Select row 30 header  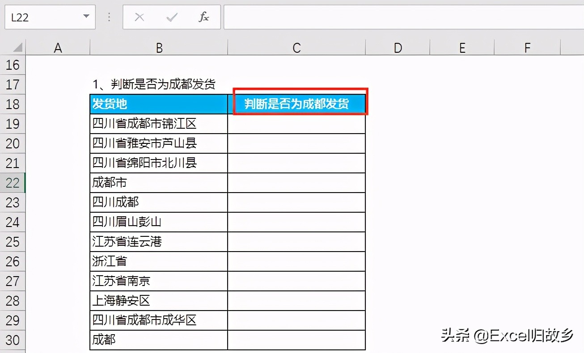click(x=13, y=340)
